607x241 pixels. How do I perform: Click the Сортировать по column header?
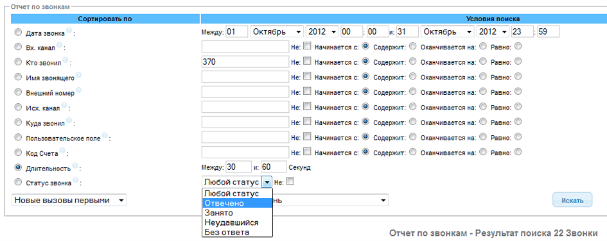[x=105, y=19]
